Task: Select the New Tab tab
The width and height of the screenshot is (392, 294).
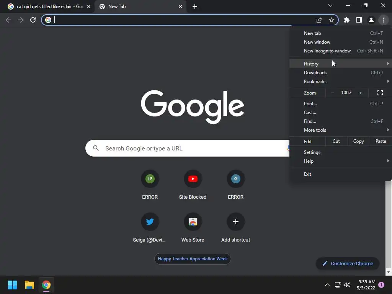Action: tap(140, 7)
